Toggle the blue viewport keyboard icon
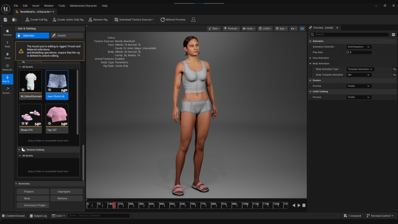 302,29
